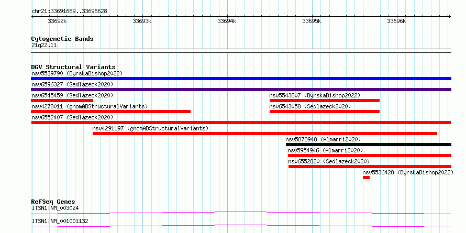Select the small nsv5536428 red bar

click(366, 177)
